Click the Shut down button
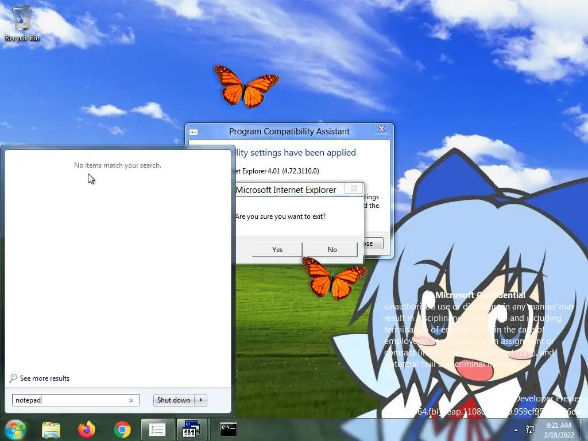This screenshot has width=588, height=441. coord(173,400)
